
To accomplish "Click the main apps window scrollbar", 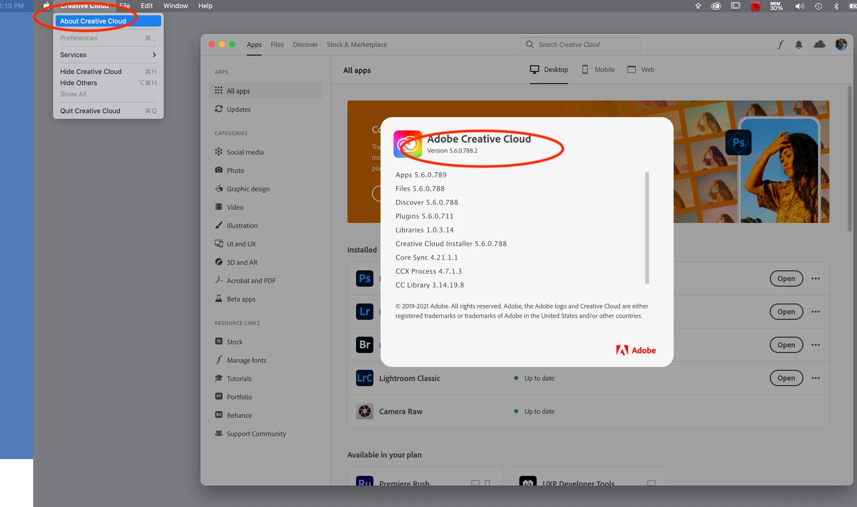I will (849, 158).
